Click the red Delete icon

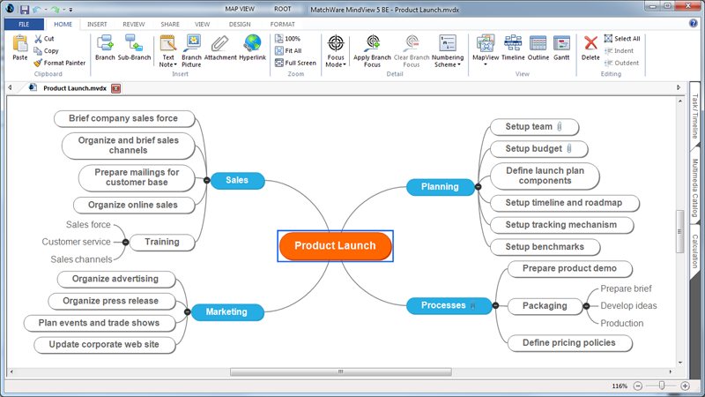[590, 43]
